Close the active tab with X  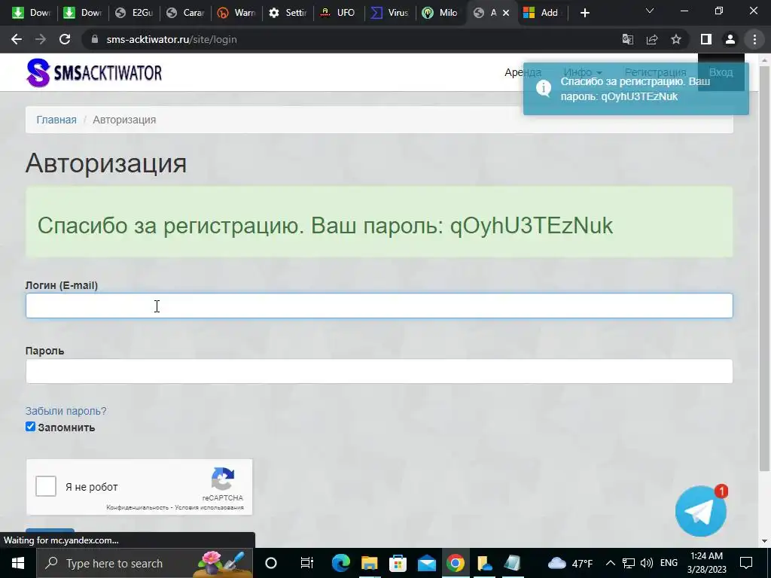coord(505,13)
